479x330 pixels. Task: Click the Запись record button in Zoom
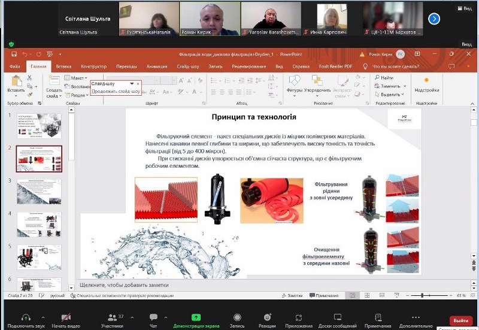(x=237, y=320)
